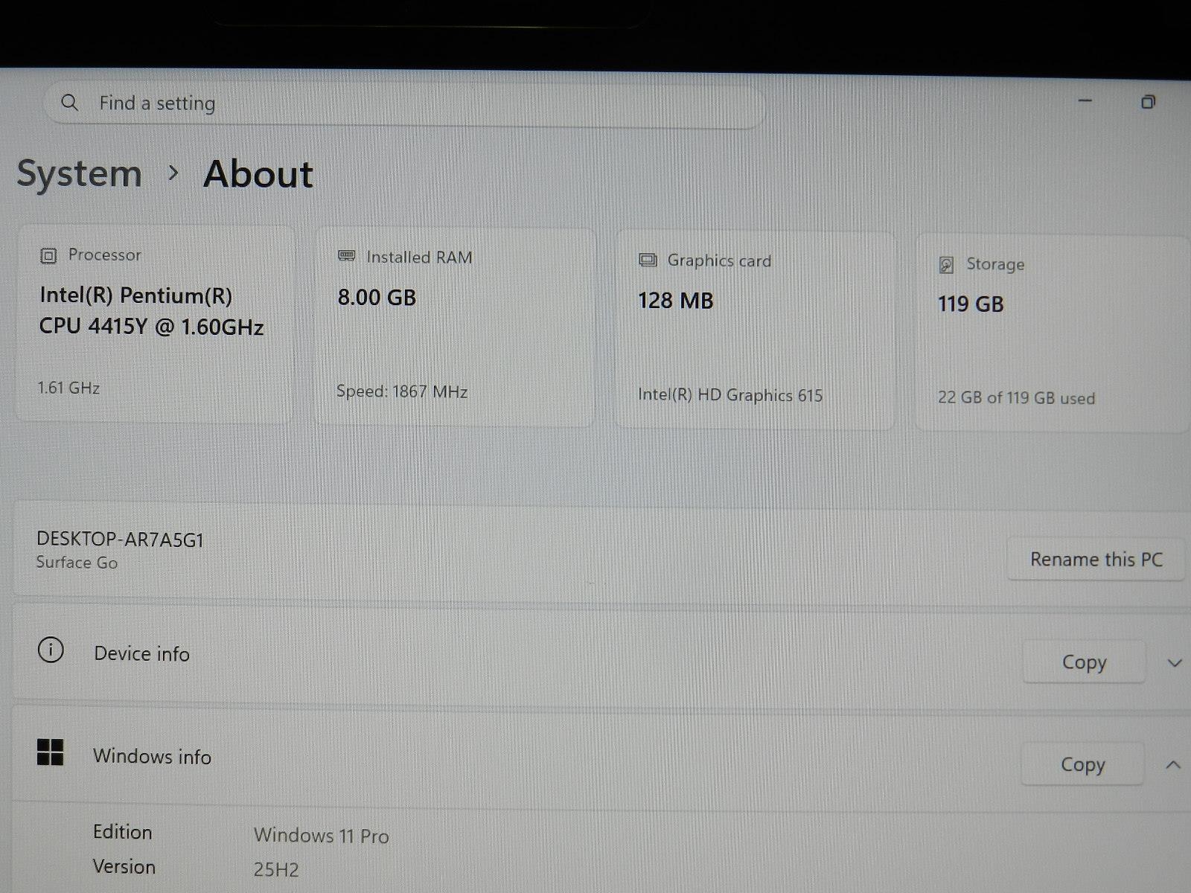Click 22 GB of 119 GB used

click(1016, 398)
